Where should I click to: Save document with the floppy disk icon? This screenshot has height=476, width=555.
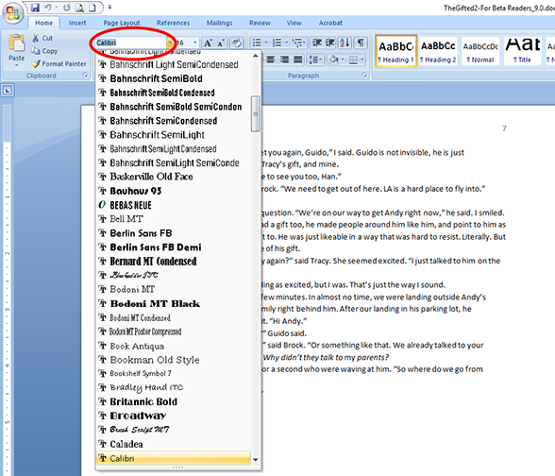pos(35,8)
